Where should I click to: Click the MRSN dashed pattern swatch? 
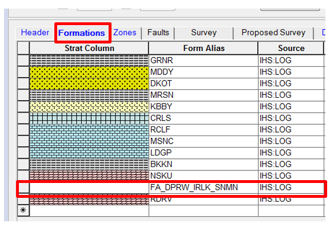89,95
